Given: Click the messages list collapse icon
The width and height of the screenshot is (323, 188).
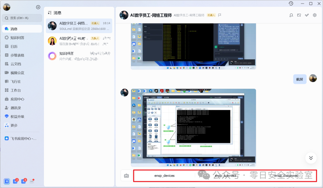Looking at the screenshot, I should coord(50,13).
